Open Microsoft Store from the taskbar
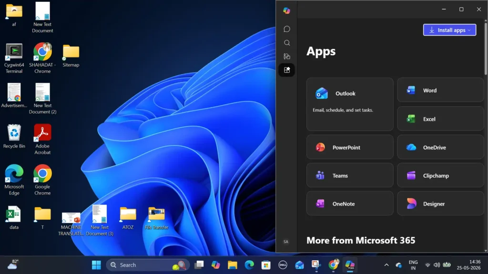This screenshot has width=488, height=274. [266, 265]
